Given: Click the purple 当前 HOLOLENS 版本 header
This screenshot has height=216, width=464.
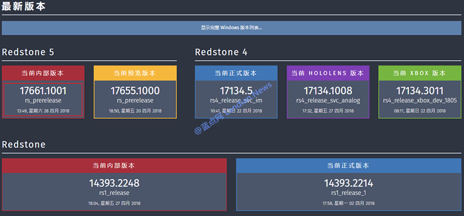Looking at the screenshot, I should (328, 73).
